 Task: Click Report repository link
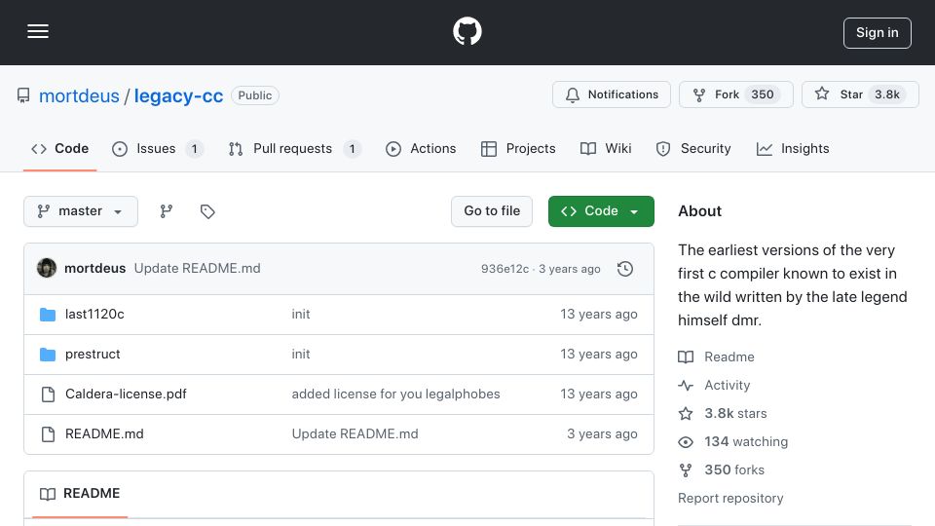click(x=730, y=498)
